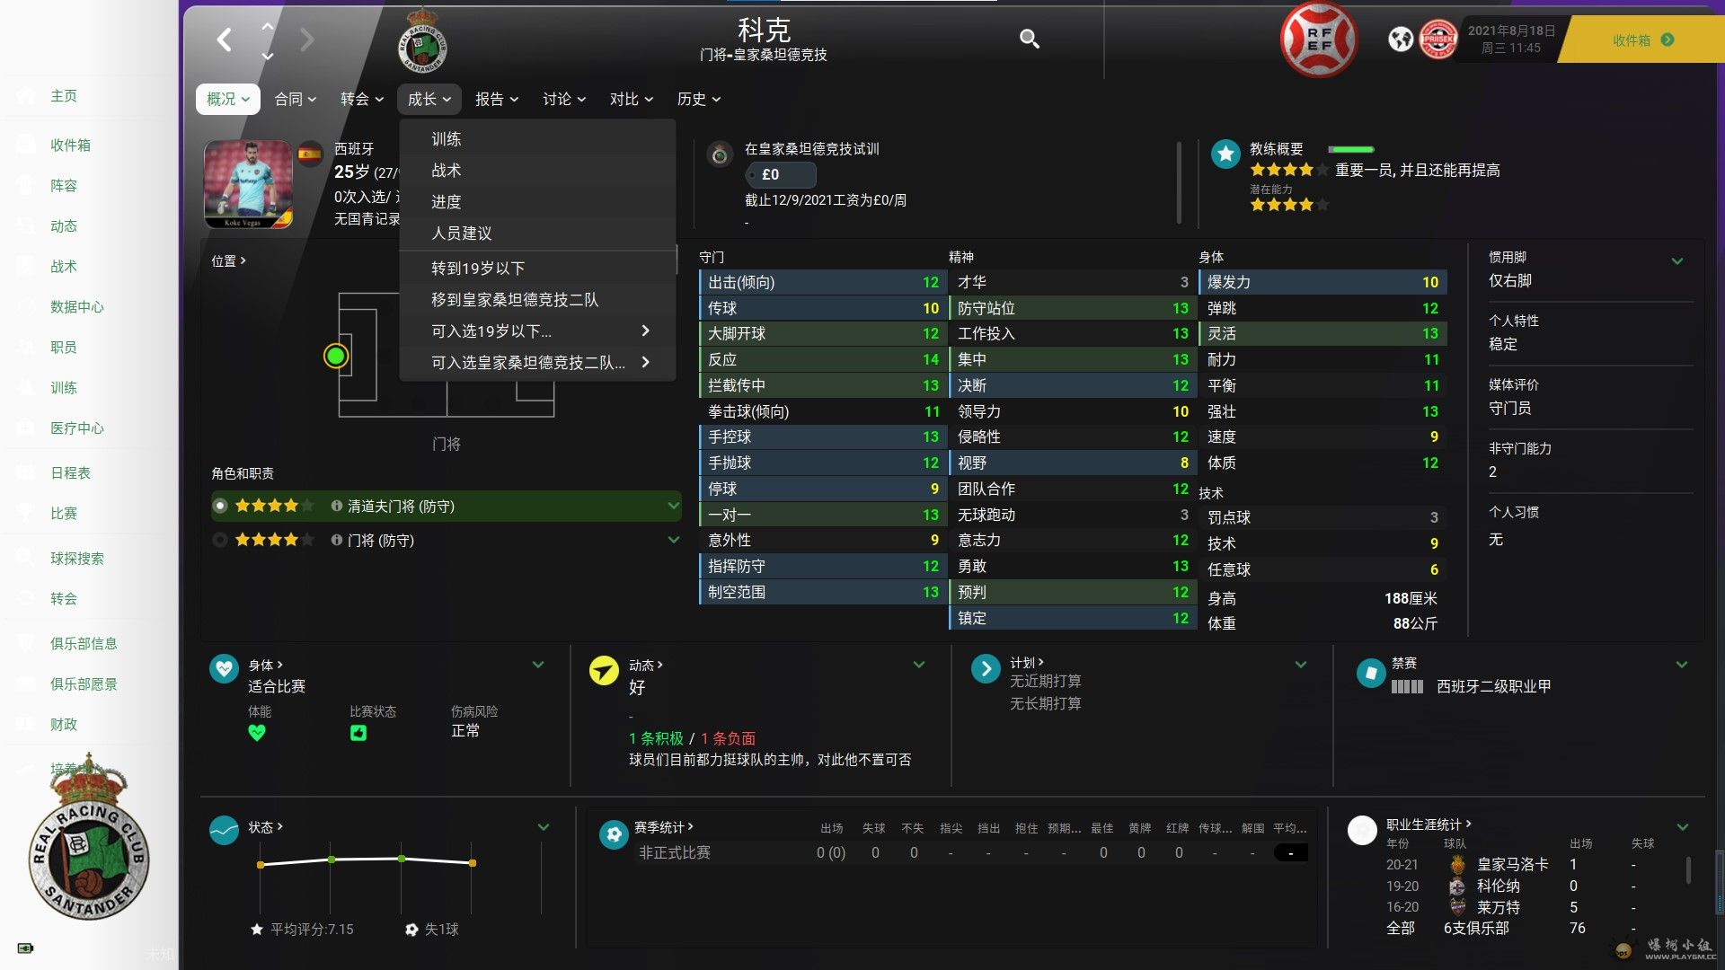The image size is (1725, 970).
Task: Click the Racing Santander club badge in header
Action: pos(421,40)
